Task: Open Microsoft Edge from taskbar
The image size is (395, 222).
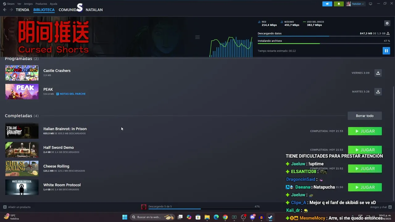Action: point(216,217)
